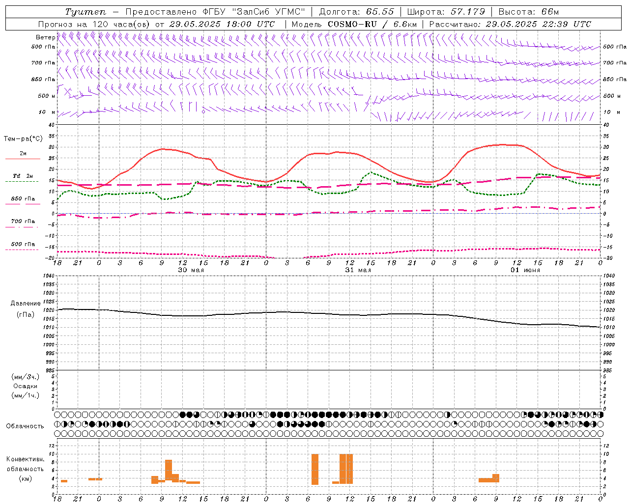Click the "Td 2м" dew point legend entry
629x503 pixels.
click(x=23, y=176)
